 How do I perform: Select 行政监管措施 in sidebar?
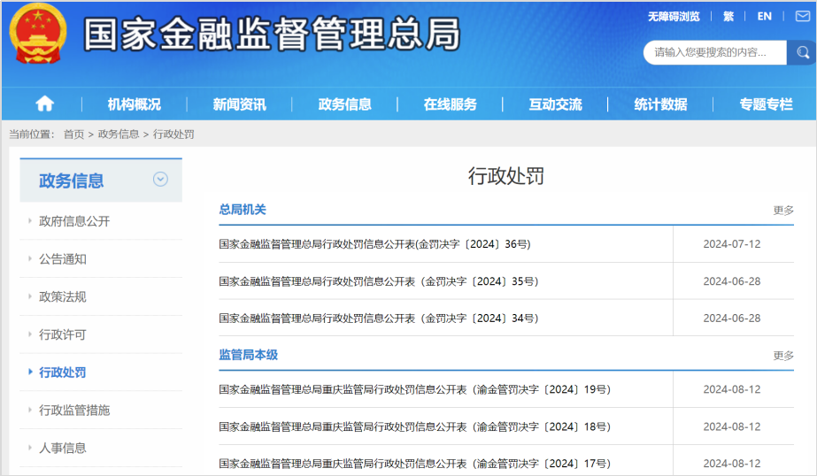tap(74, 411)
